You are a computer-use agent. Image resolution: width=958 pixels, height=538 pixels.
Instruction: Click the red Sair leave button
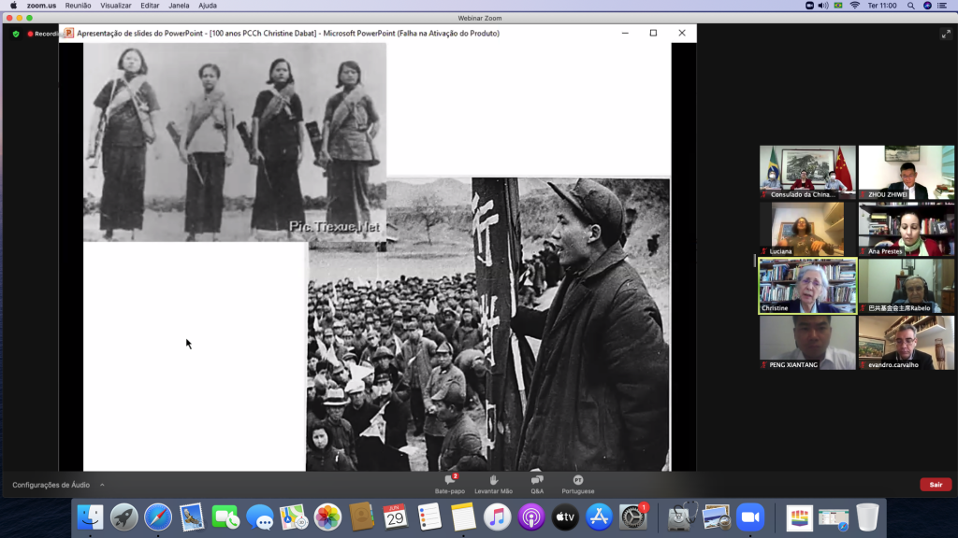[x=936, y=485]
